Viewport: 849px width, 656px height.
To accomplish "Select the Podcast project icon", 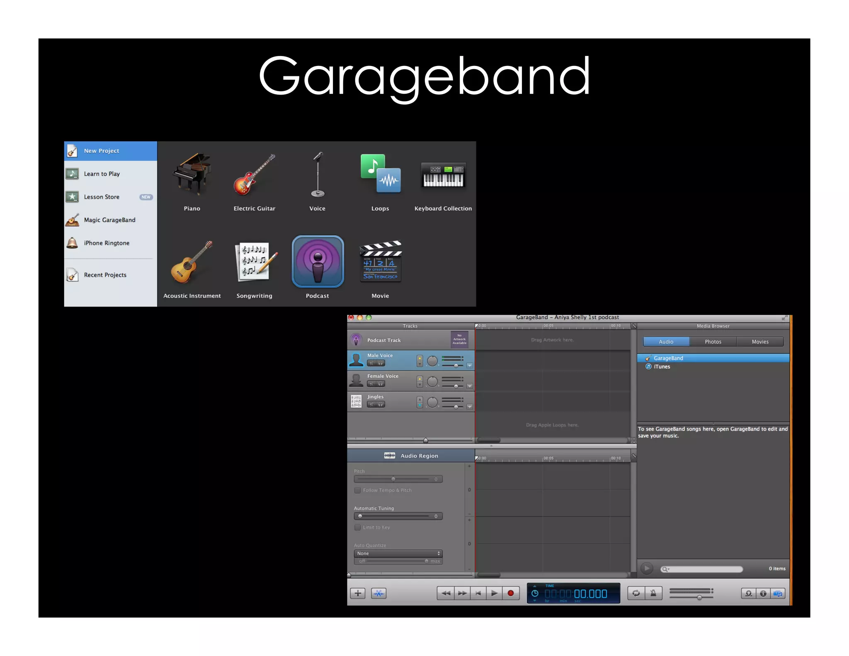I will (x=318, y=262).
